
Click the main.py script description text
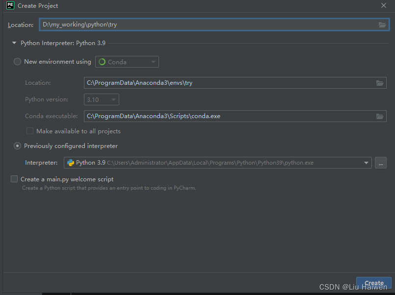(109, 188)
